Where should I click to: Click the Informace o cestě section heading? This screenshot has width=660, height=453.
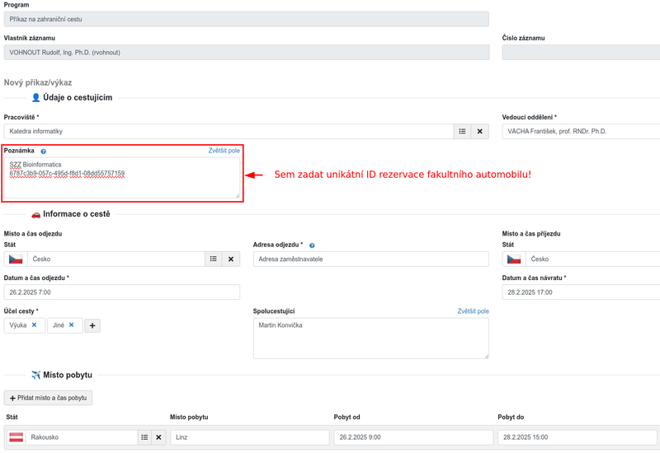(x=77, y=214)
